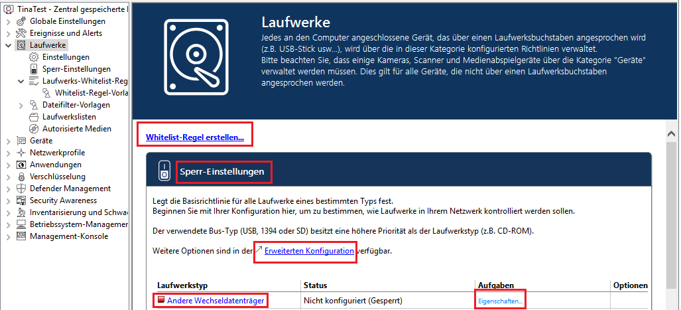Expand the Anwendungen node
This screenshot has width=681, height=310.
pos(9,165)
